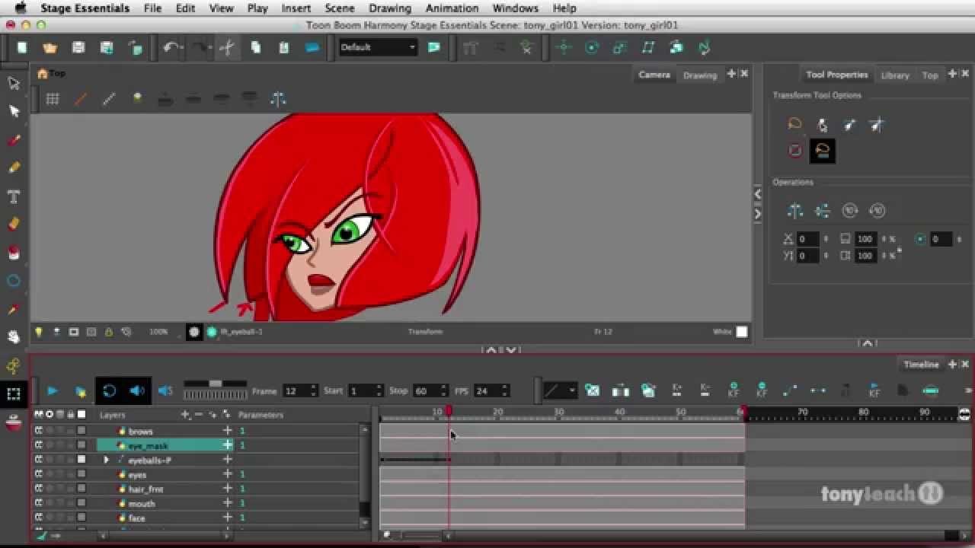Open the Animation menu

click(x=452, y=8)
